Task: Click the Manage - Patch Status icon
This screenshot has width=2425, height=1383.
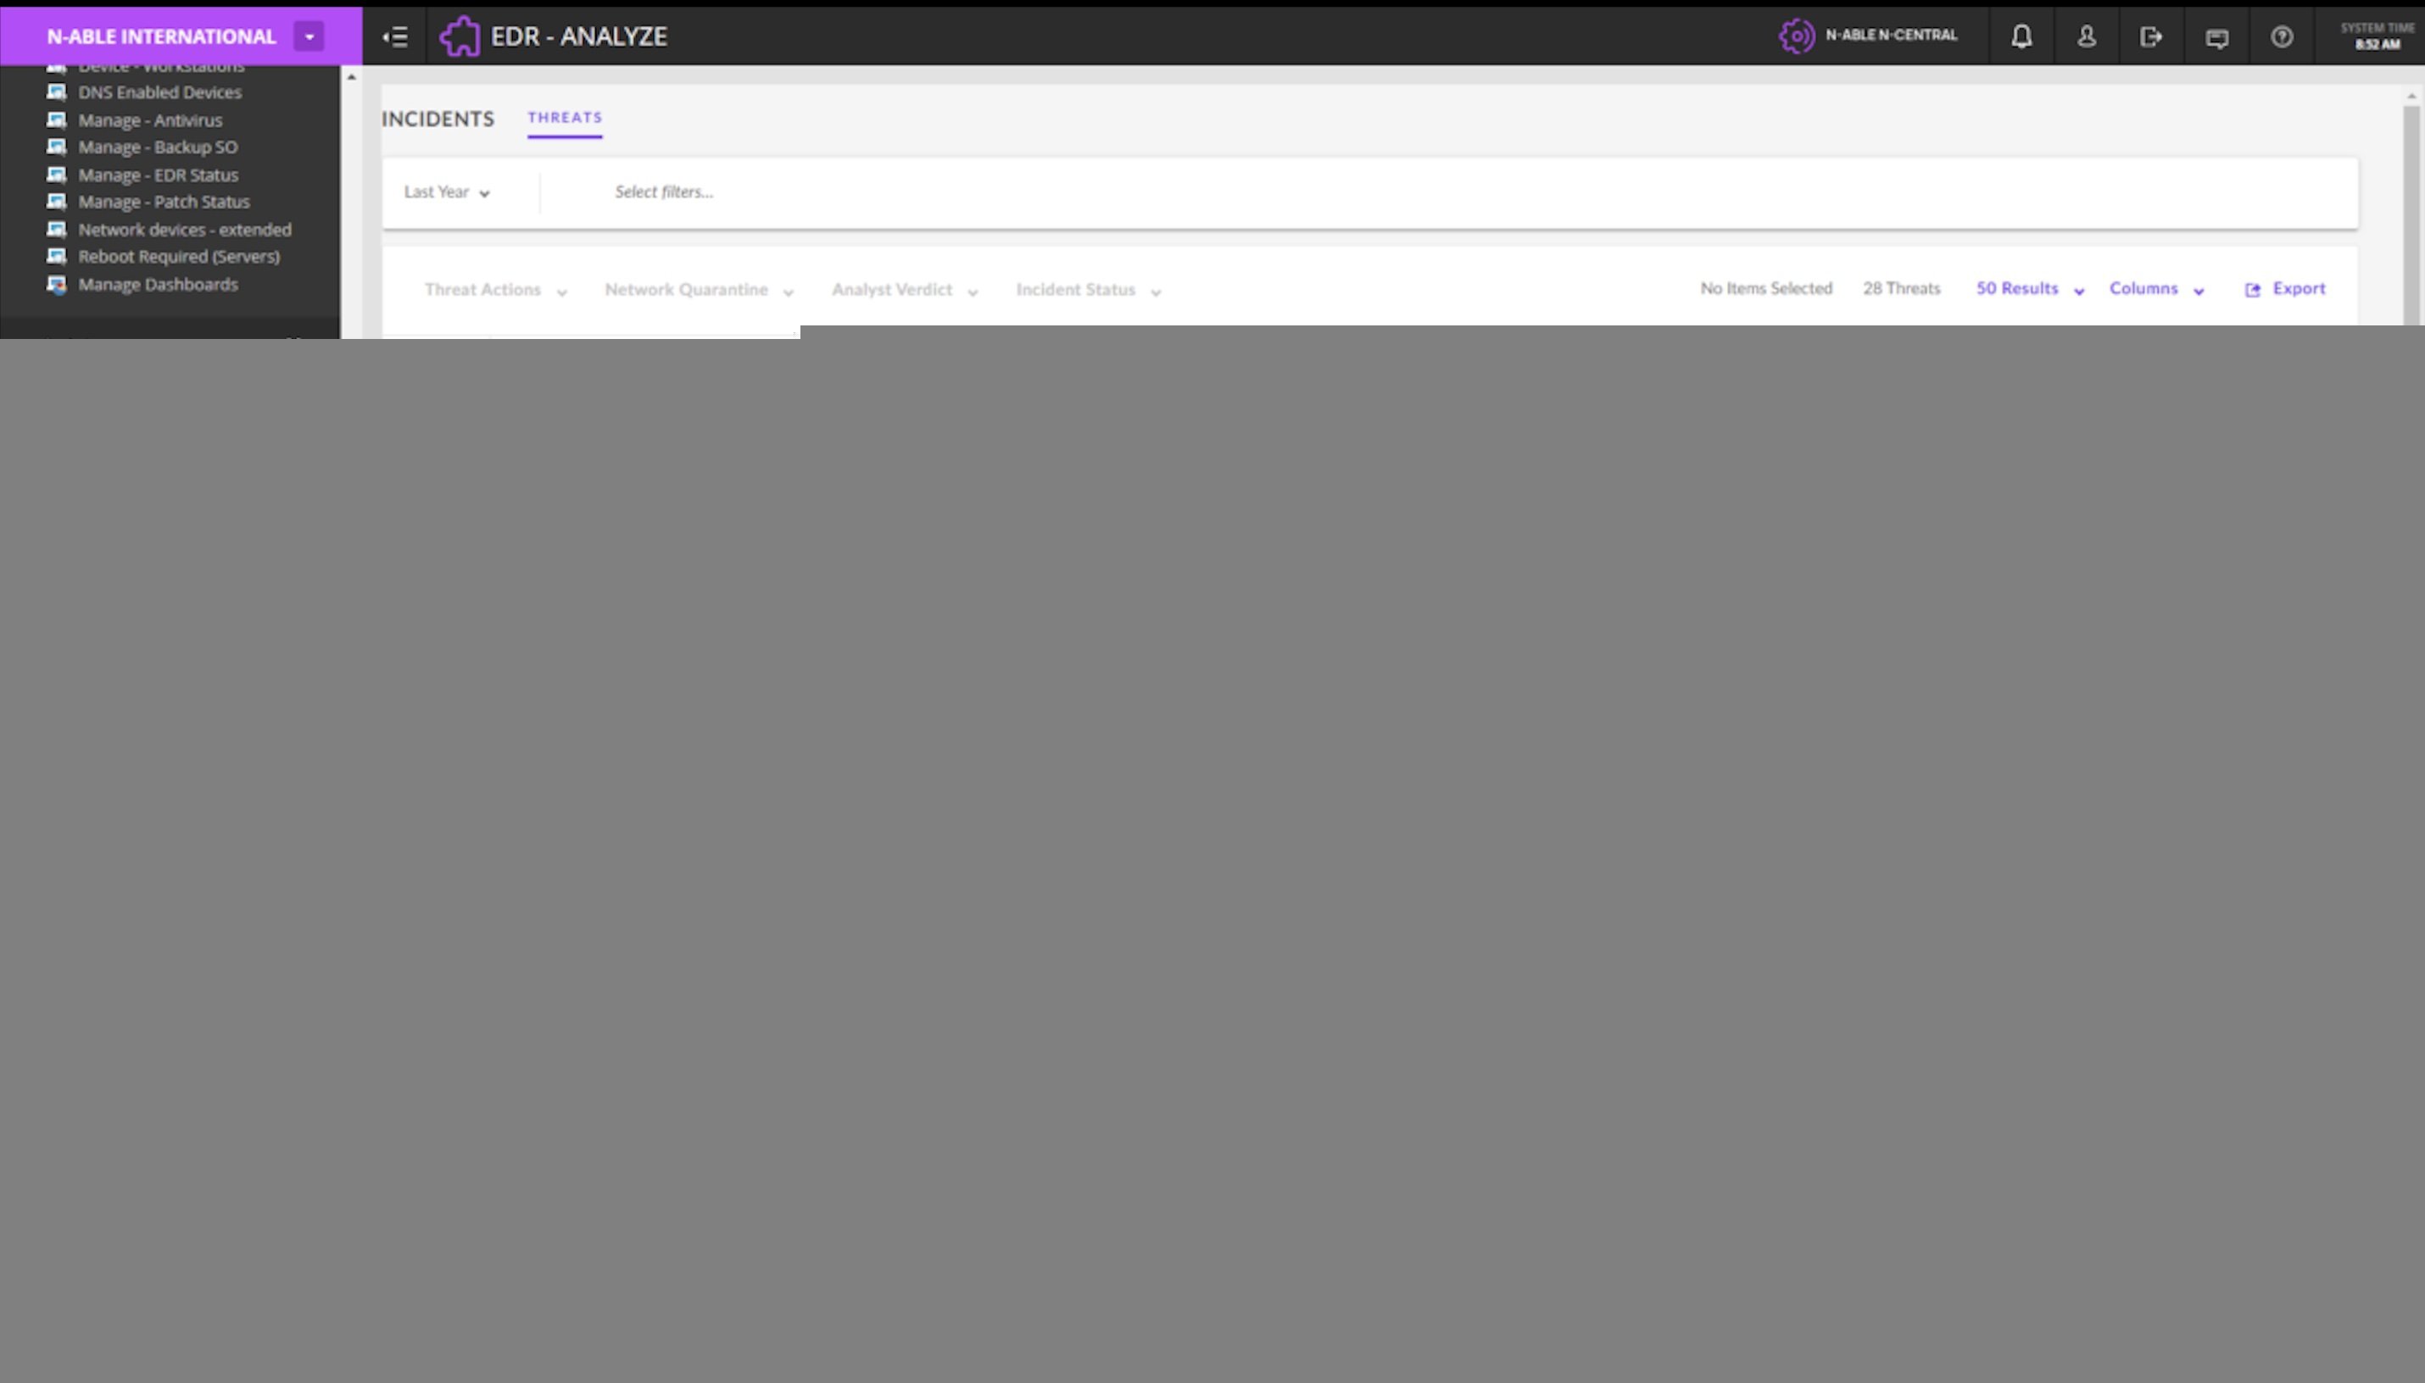Action: (57, 202)
